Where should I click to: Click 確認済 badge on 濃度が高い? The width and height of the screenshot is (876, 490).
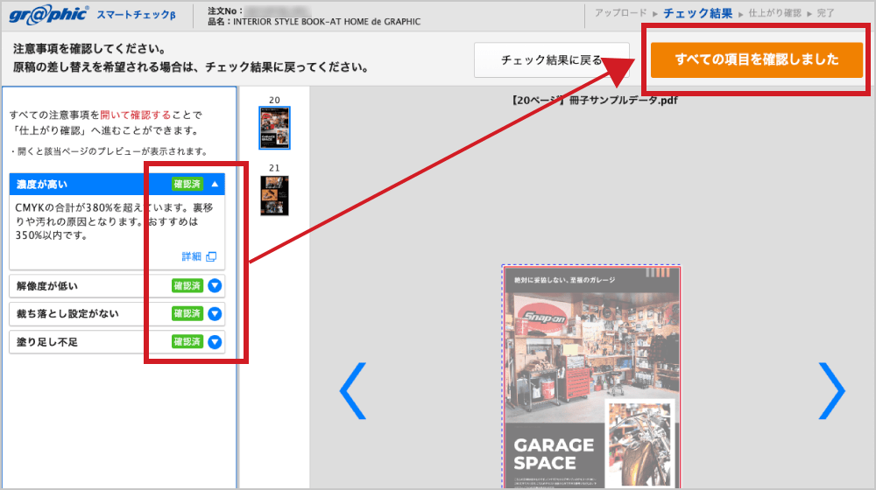click(x=187, y=184)
